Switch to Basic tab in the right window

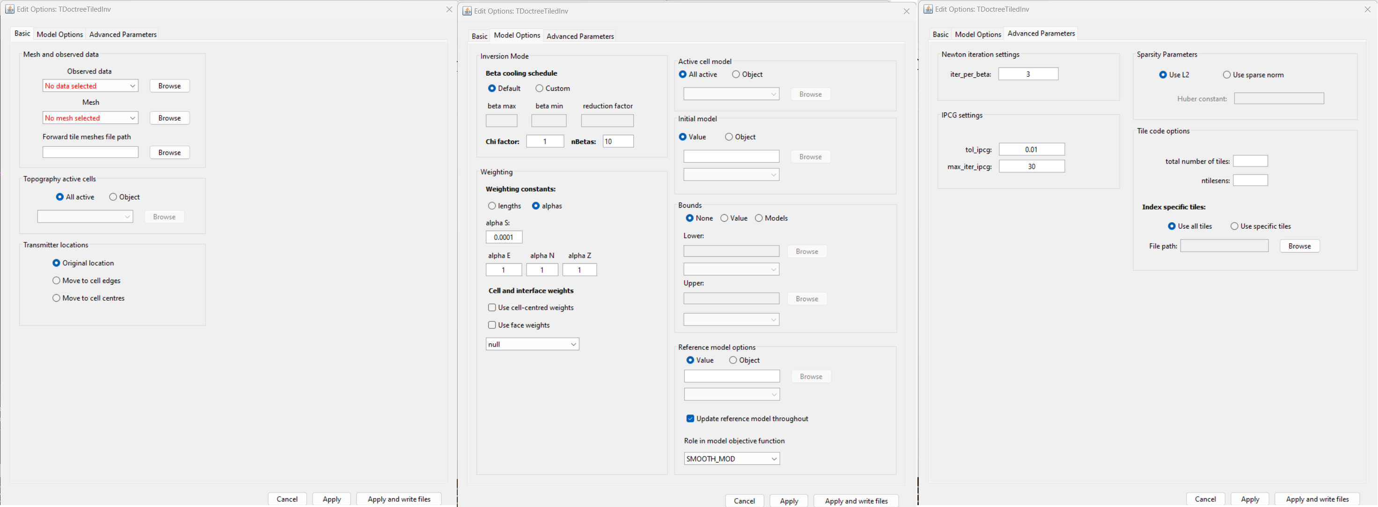(x=940, y=34)
